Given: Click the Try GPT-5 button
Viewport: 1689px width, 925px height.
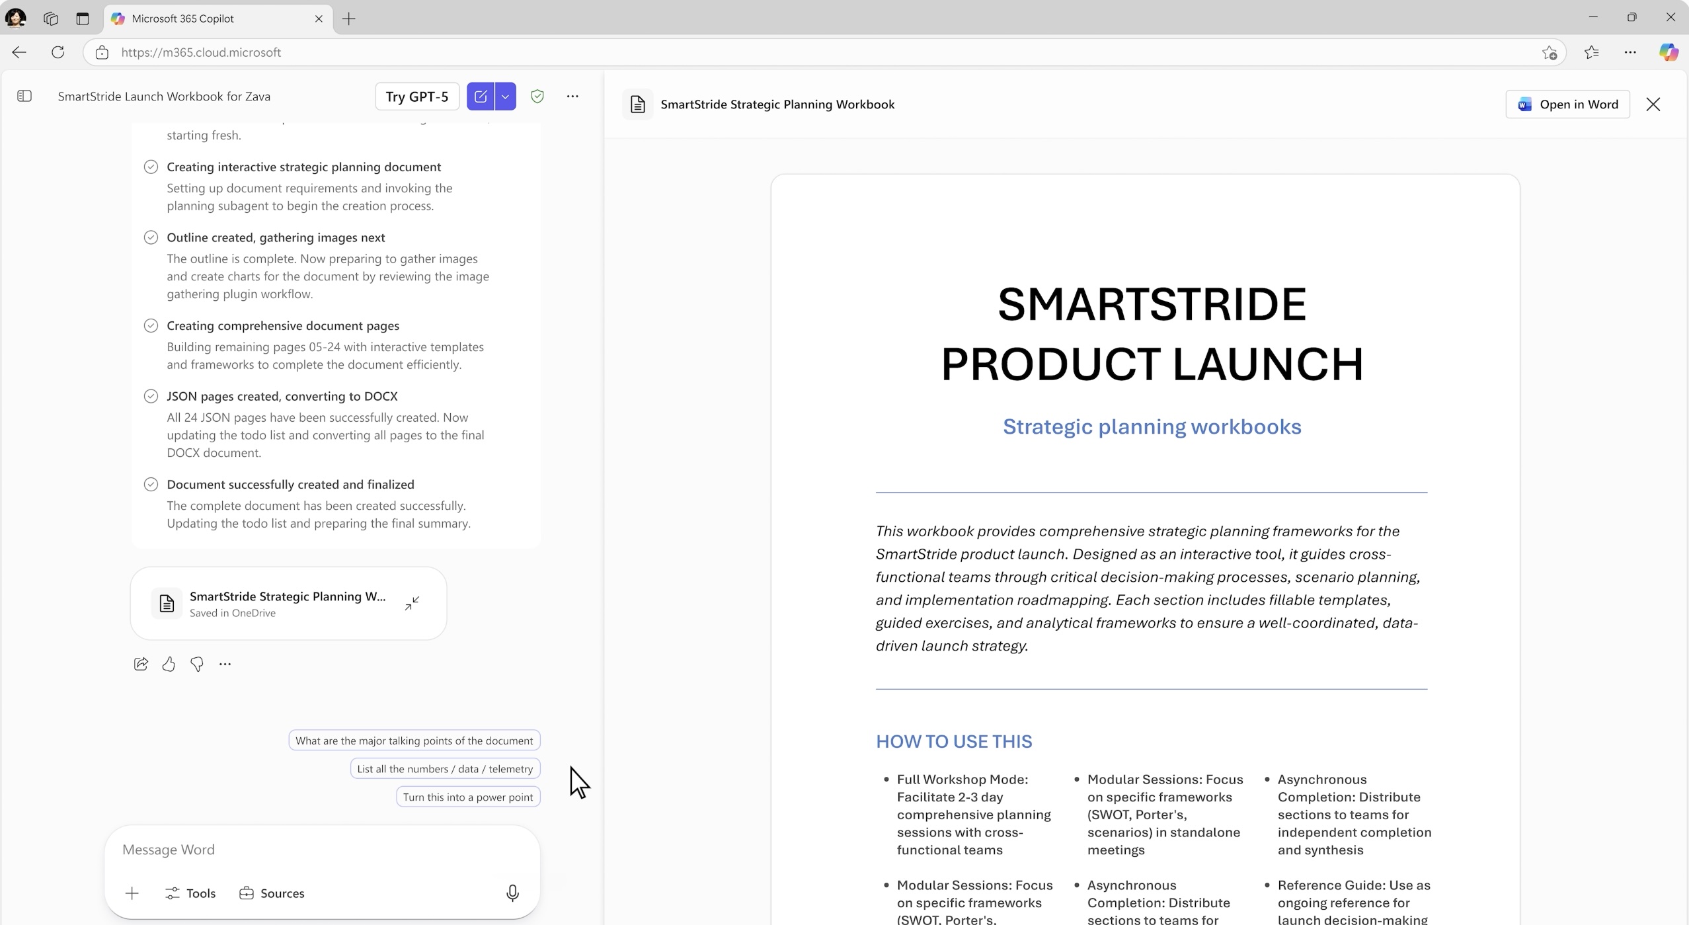Looking at the screenshot, I should click(417, 97).
